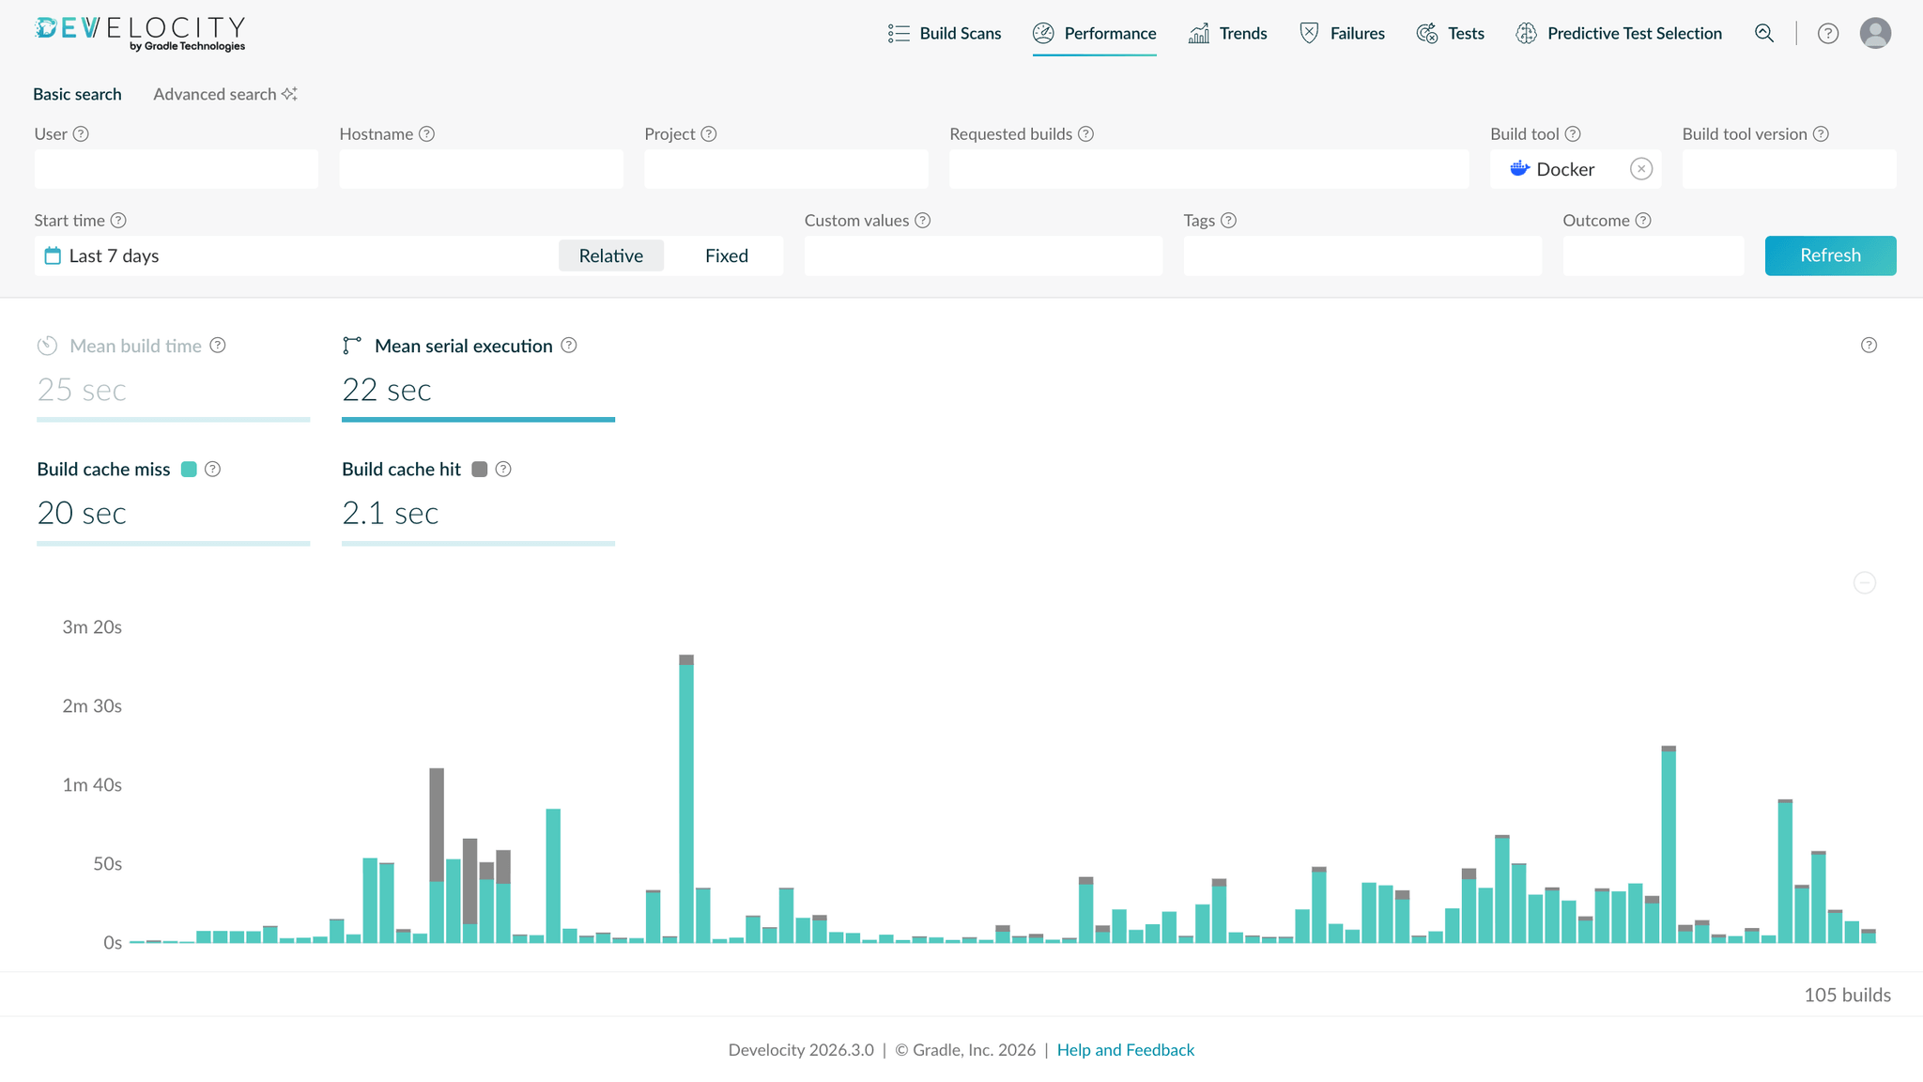1923x1082 pixels.
Task: Click the Refresh button
Action: [x=1830, y=255]
